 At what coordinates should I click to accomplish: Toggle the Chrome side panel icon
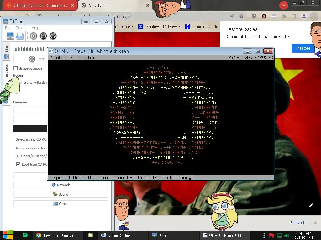[x=294, y=16]
